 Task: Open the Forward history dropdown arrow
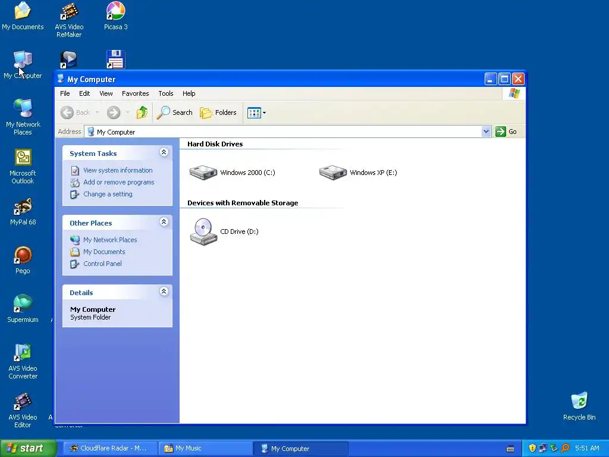pos(127,112)
